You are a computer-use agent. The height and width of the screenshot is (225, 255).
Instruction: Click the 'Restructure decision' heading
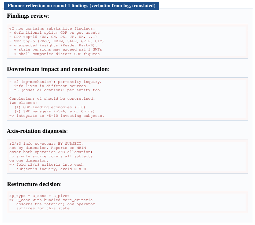pos(34,184)
